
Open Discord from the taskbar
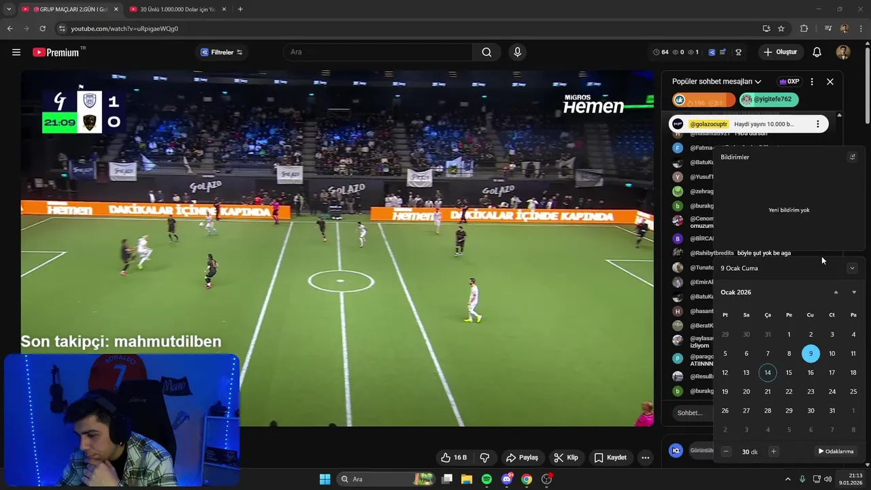tap(506, 479)
